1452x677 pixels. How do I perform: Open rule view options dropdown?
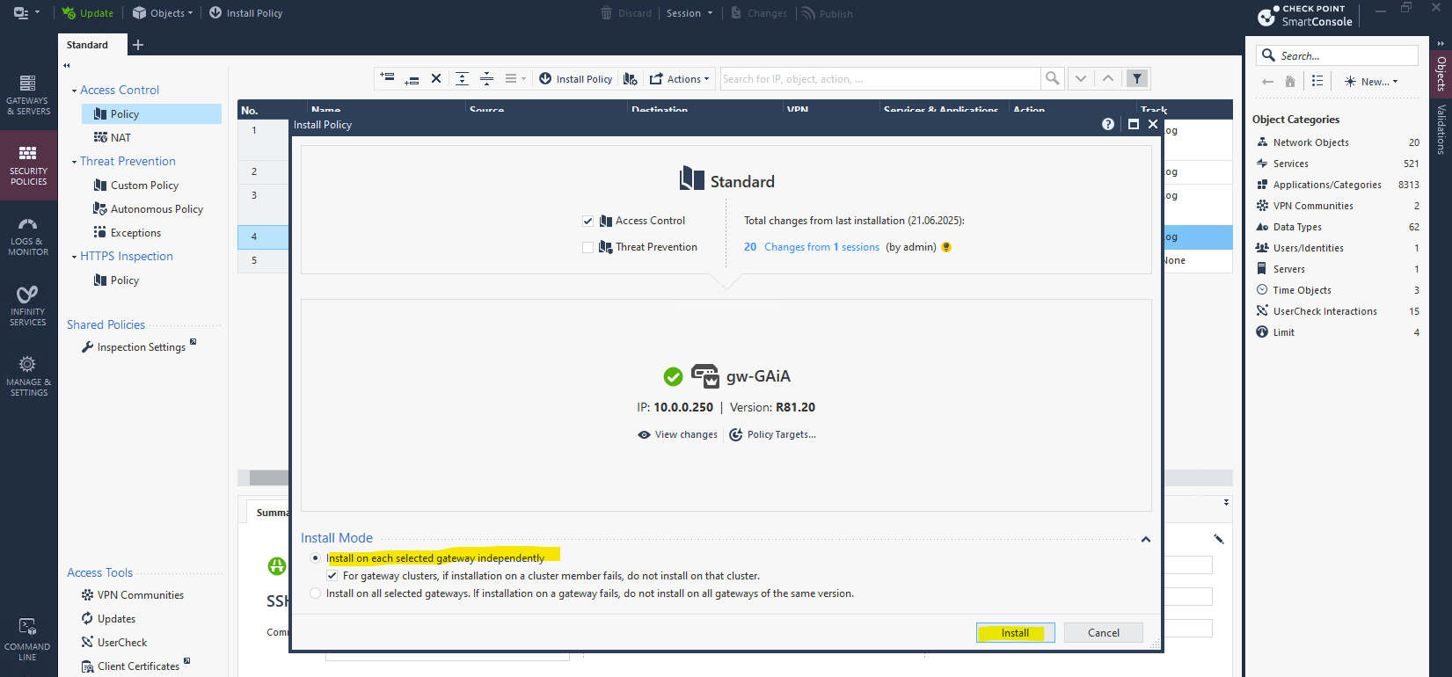coord(515,78)
